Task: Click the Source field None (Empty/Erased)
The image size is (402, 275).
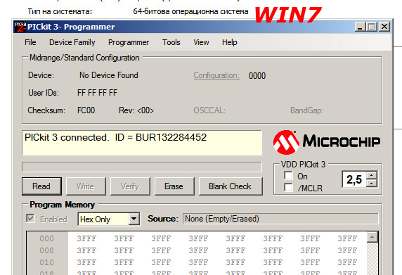Action: (280, 219)
